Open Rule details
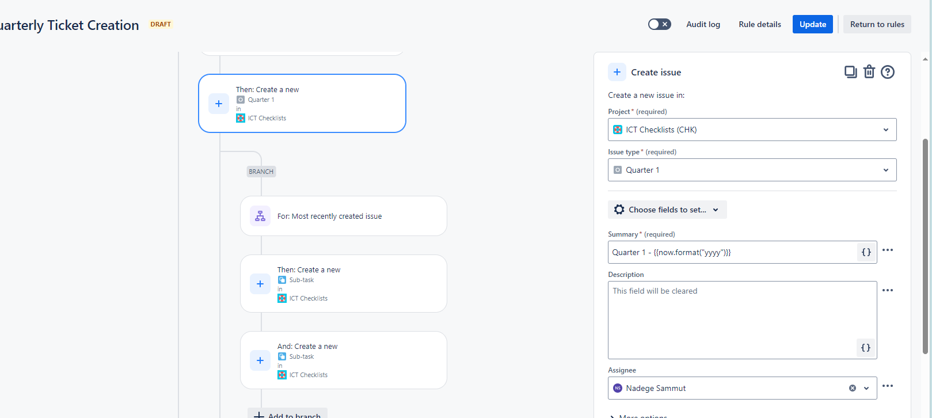 point(760,24)
